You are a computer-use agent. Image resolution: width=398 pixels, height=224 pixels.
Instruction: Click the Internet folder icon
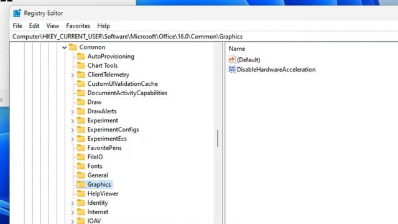pos(81,212)
